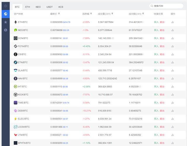Select the USDT market tab

(x=49, y=7)
